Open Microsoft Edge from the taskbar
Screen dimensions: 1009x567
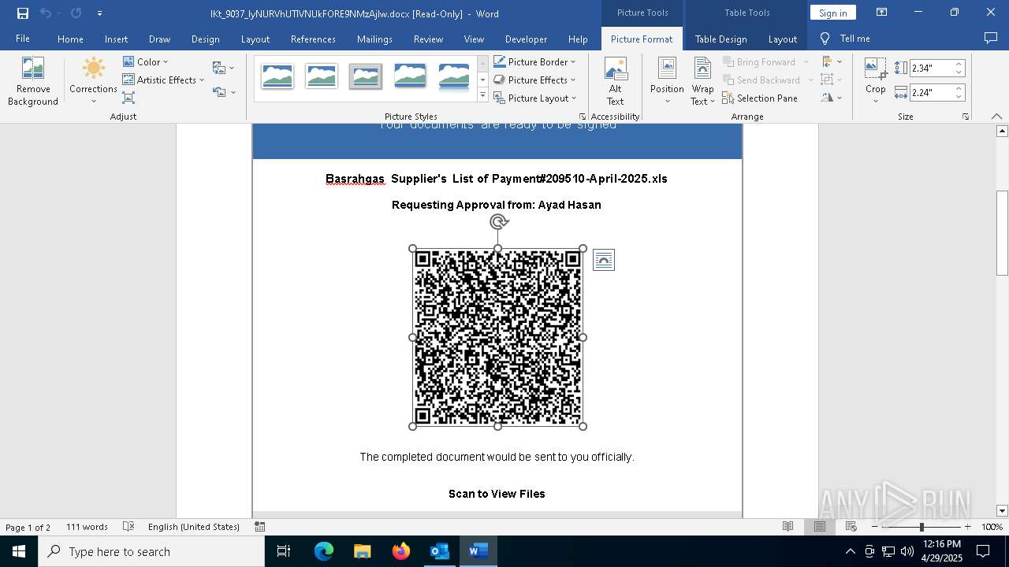324,551
